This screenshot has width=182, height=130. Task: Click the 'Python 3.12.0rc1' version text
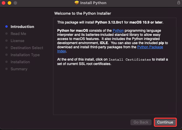click(x=109, y=22)
